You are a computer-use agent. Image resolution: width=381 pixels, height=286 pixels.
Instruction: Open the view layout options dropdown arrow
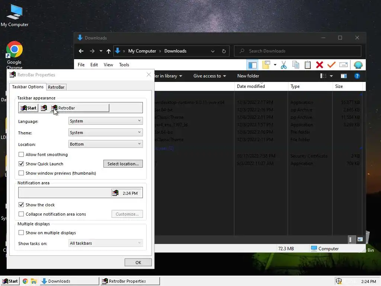[331, 76]
